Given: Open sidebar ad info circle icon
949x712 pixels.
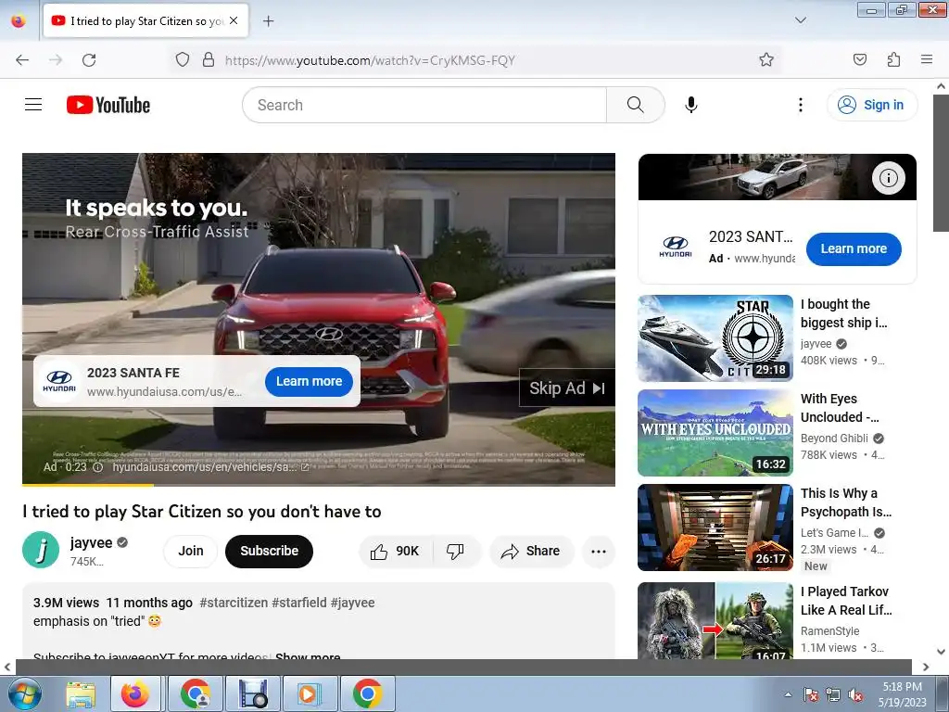Looking at the screenshot, I should click(888, 177).
